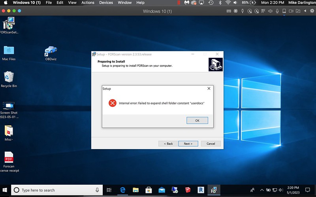Viewport: 316px width, 197px height.
Task: Open Task View from taskbar
Action: (x=109, y=190)
